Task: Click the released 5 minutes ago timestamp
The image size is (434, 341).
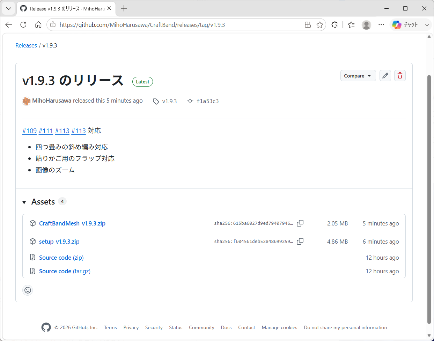Action: 124,101
